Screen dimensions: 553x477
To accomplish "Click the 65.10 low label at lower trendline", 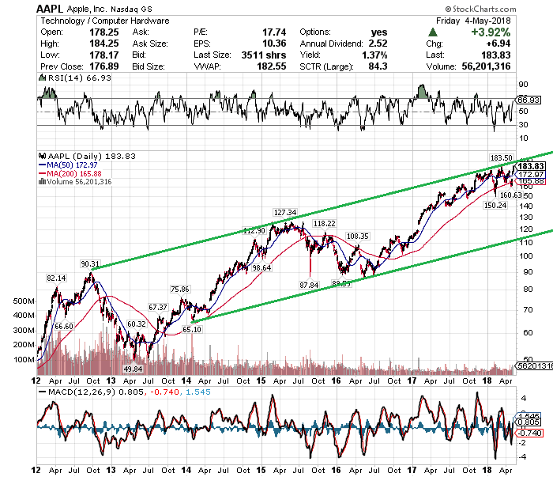I will (192, 329).
